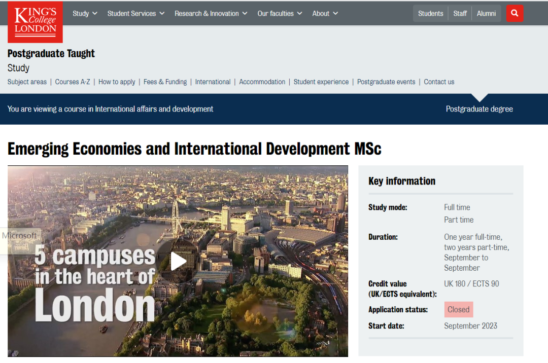The image size is (548, 363).
Task: Open the About dropdown menu
Action: point(325,14)
